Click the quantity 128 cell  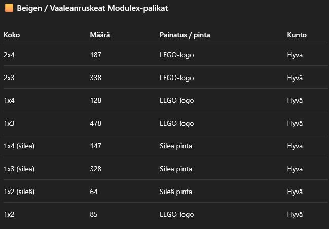96,100
